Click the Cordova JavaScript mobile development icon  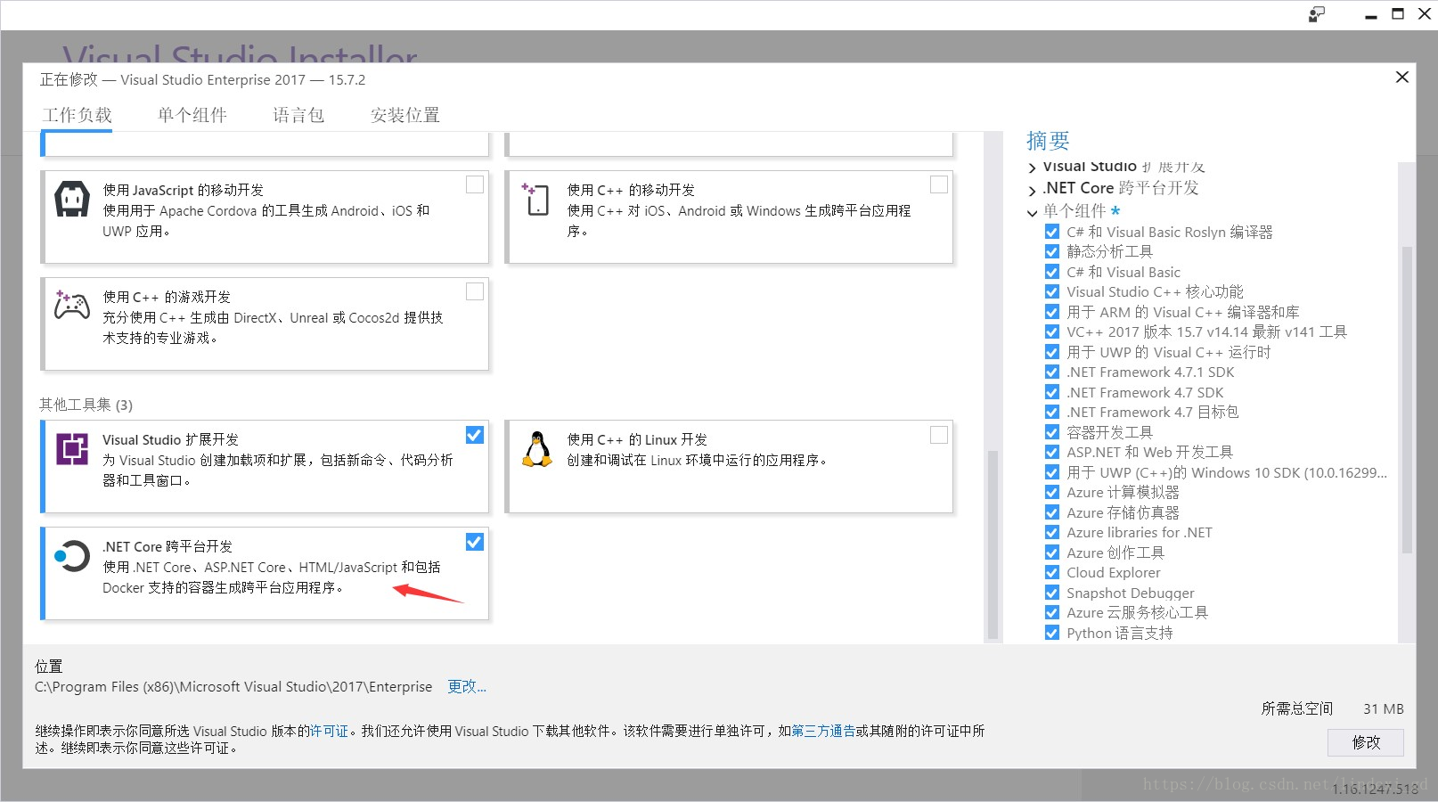tap(72, 199)
